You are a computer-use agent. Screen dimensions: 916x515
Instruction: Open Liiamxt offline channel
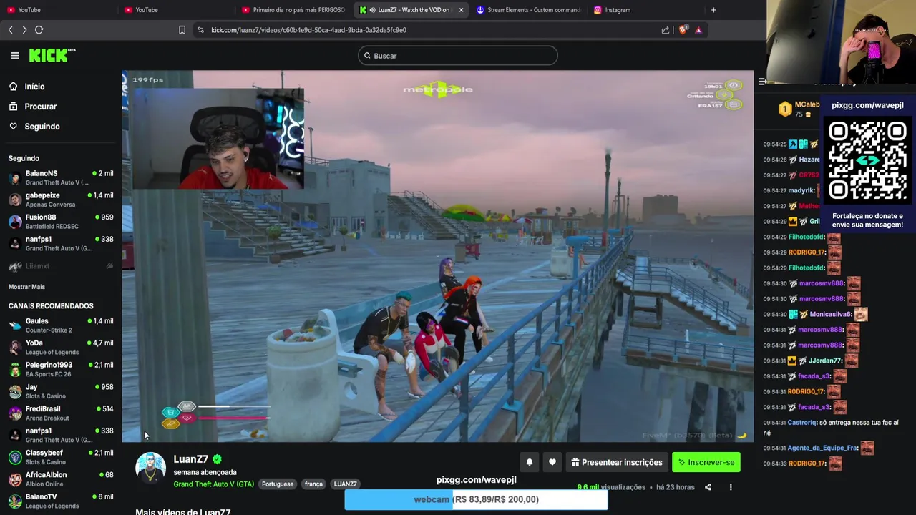(x=61, y=266)
